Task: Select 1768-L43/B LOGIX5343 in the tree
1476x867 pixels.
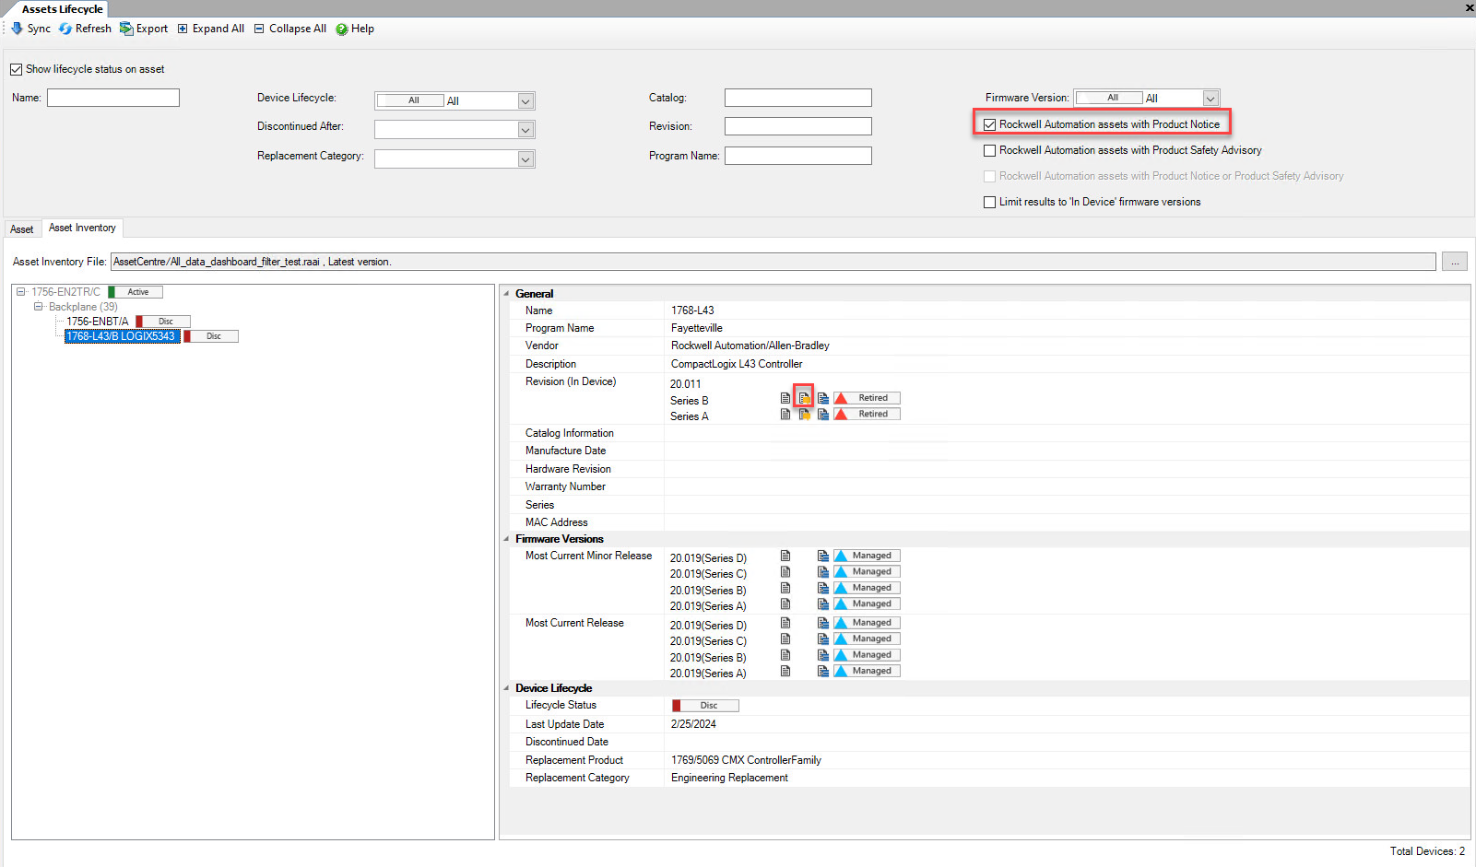Action: [122, 336]
